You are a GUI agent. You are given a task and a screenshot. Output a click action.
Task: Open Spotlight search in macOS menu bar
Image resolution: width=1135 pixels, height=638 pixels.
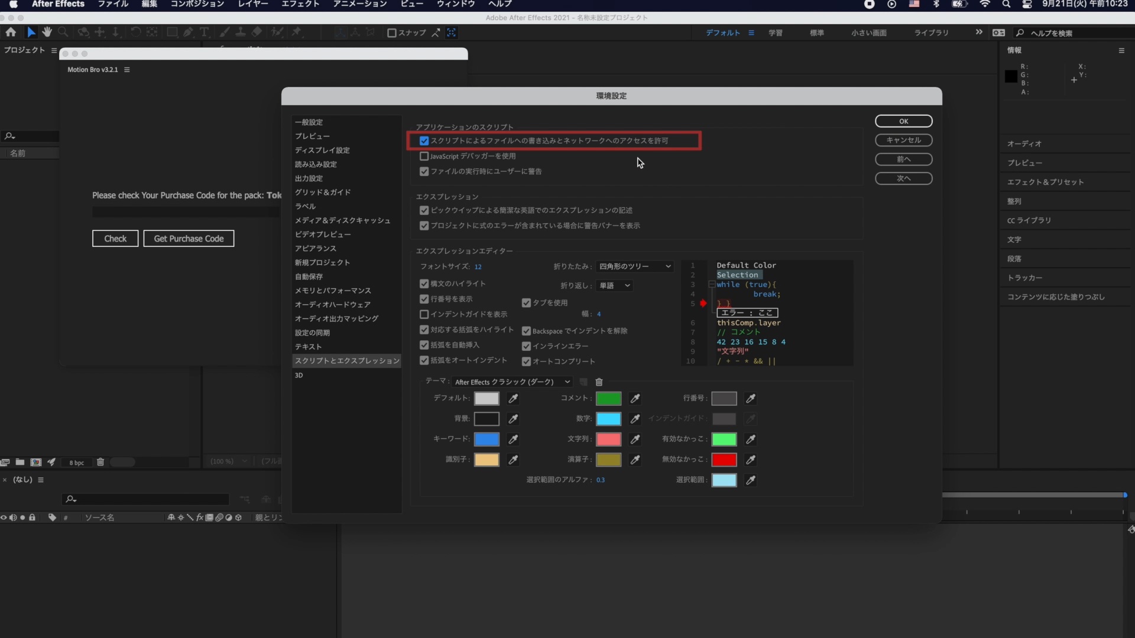(x=1006, y=4)
